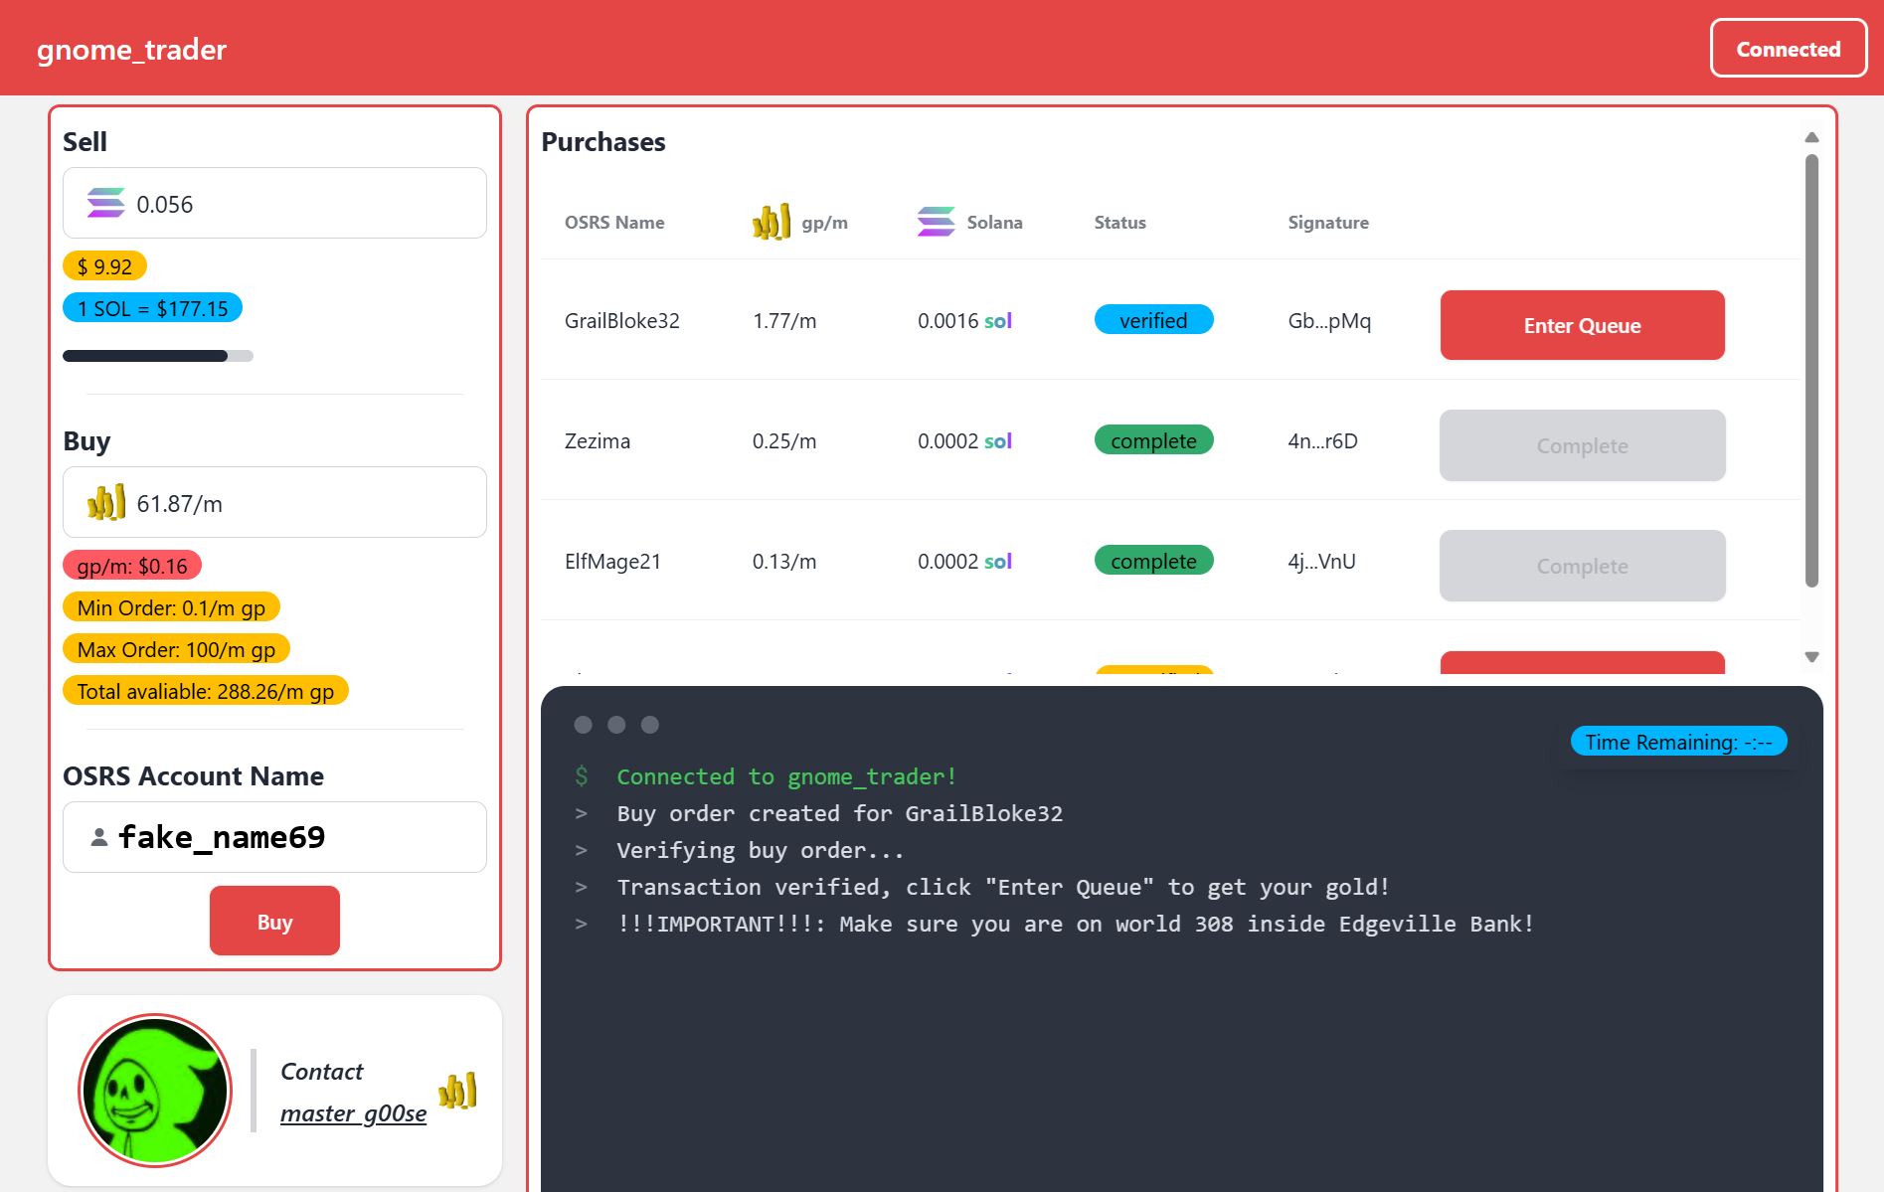
Task: Click the Time Remaining badge
Action: (x=1678, y=742)
